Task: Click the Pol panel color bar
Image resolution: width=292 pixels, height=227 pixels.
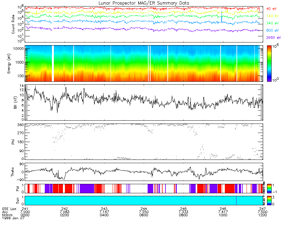Action: (269, 189)
